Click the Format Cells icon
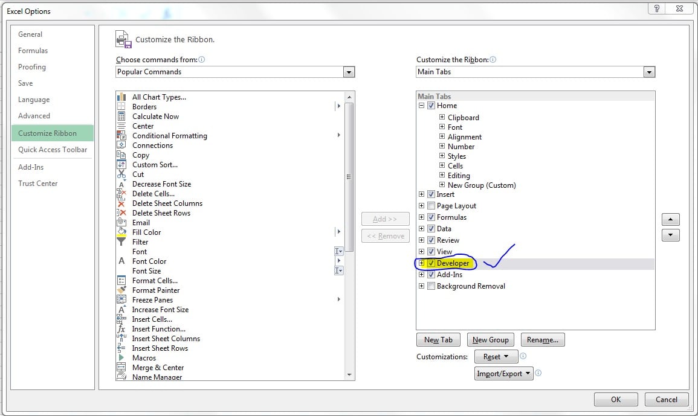This screenshot has width=698, height=416. point(121,280)
